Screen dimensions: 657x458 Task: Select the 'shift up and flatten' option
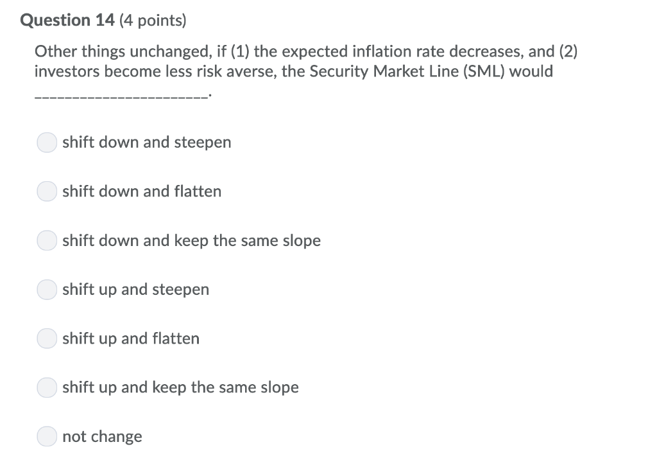point(46,339)
